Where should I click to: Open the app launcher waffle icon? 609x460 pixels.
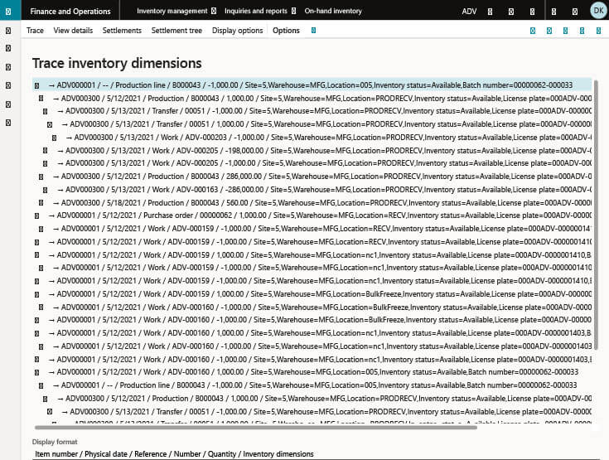tap(8, 12)
